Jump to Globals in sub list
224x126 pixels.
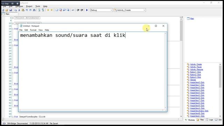(x=193, y=80)
